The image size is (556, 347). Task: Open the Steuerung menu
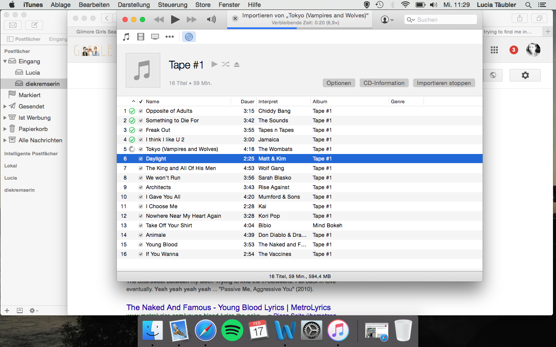click(x=172, y=5)
